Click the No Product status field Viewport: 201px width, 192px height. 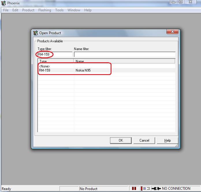(103, 189)
